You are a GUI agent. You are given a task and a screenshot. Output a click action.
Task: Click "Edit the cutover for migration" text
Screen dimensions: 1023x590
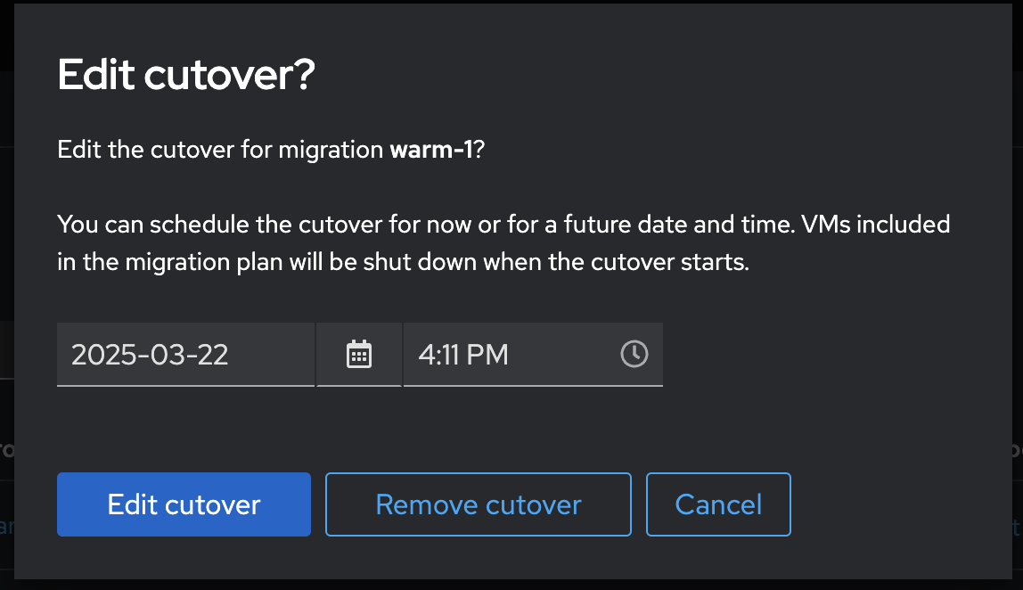pos(221,150)
